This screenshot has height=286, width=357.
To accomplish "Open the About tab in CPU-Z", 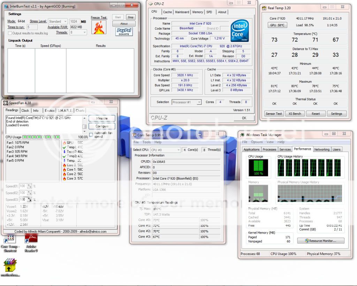I will click(222, 12).
